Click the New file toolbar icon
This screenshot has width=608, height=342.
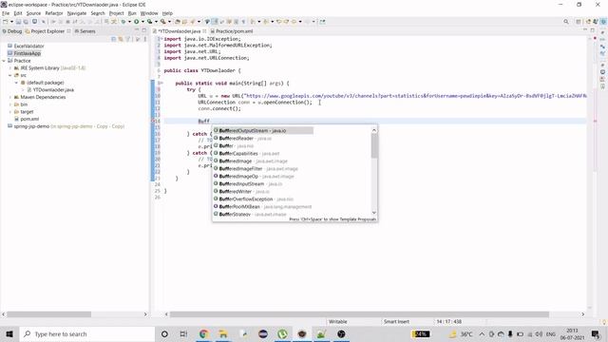(x=6, y=22)
